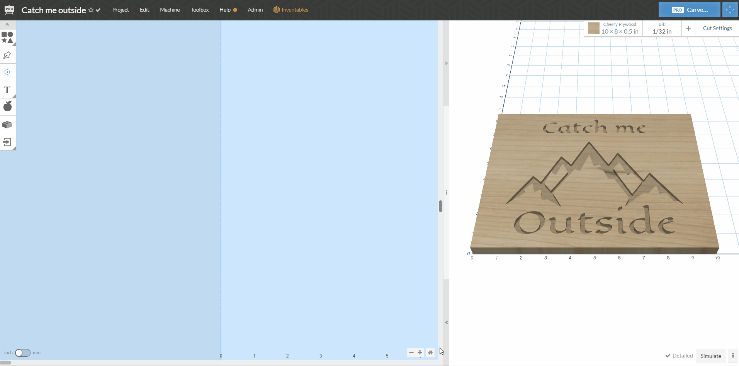Open the more options beside Simulate
The width and height of the screenshot is (739, 366).
click(x=733, y=356)
